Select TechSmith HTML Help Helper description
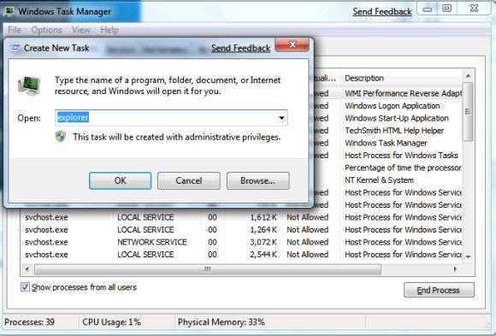This screenshot has width=496, height=336. click(394, 130)
